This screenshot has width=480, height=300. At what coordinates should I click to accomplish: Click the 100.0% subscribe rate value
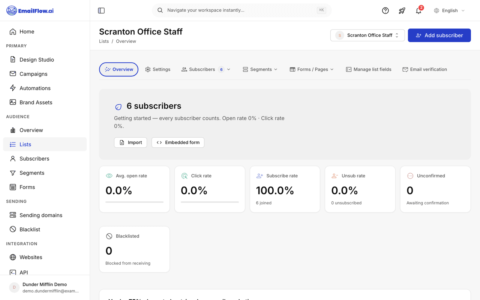pos(275,190)
